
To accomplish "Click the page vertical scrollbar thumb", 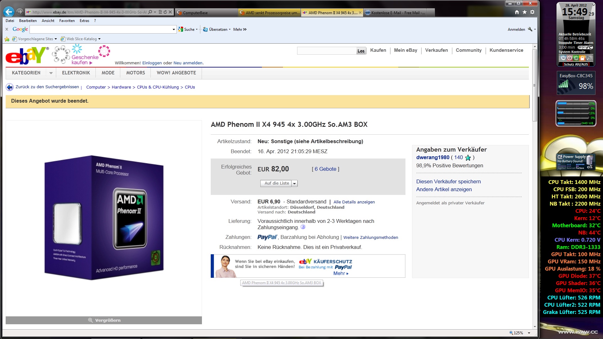I will 535,85.
